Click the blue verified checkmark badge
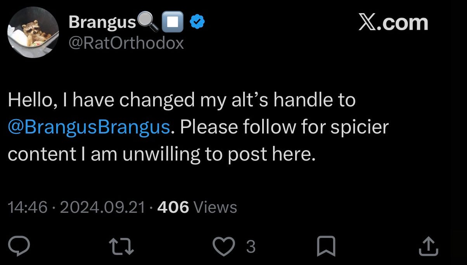Viewport: 467px width, 265px height. click(x=197, y=24)
